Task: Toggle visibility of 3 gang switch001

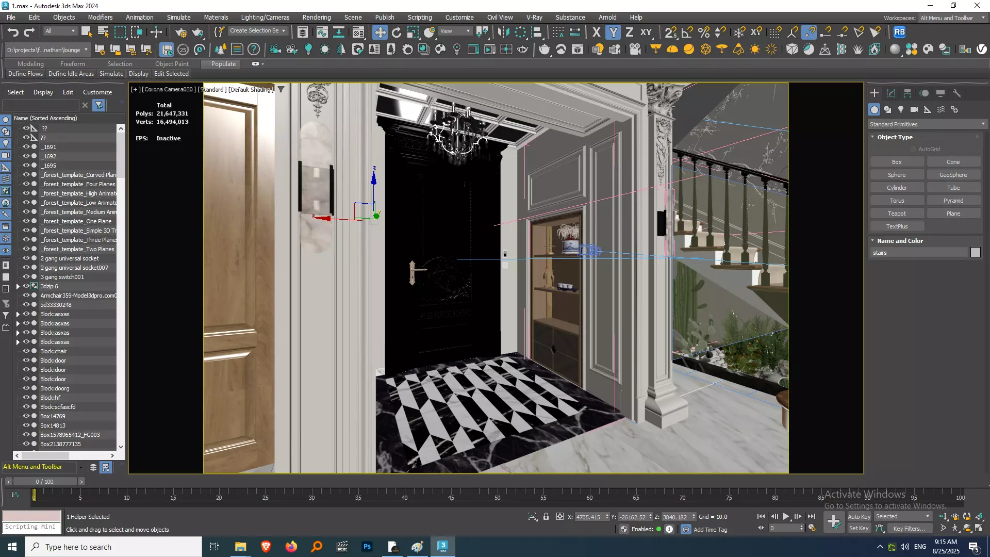Action: 26,277
